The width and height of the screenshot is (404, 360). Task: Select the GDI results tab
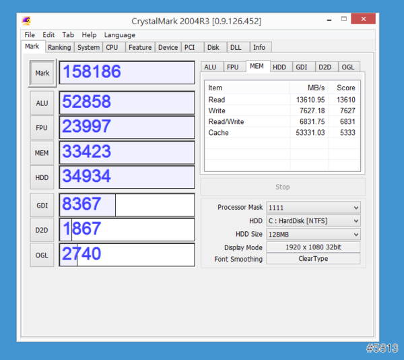pos(302,67)
